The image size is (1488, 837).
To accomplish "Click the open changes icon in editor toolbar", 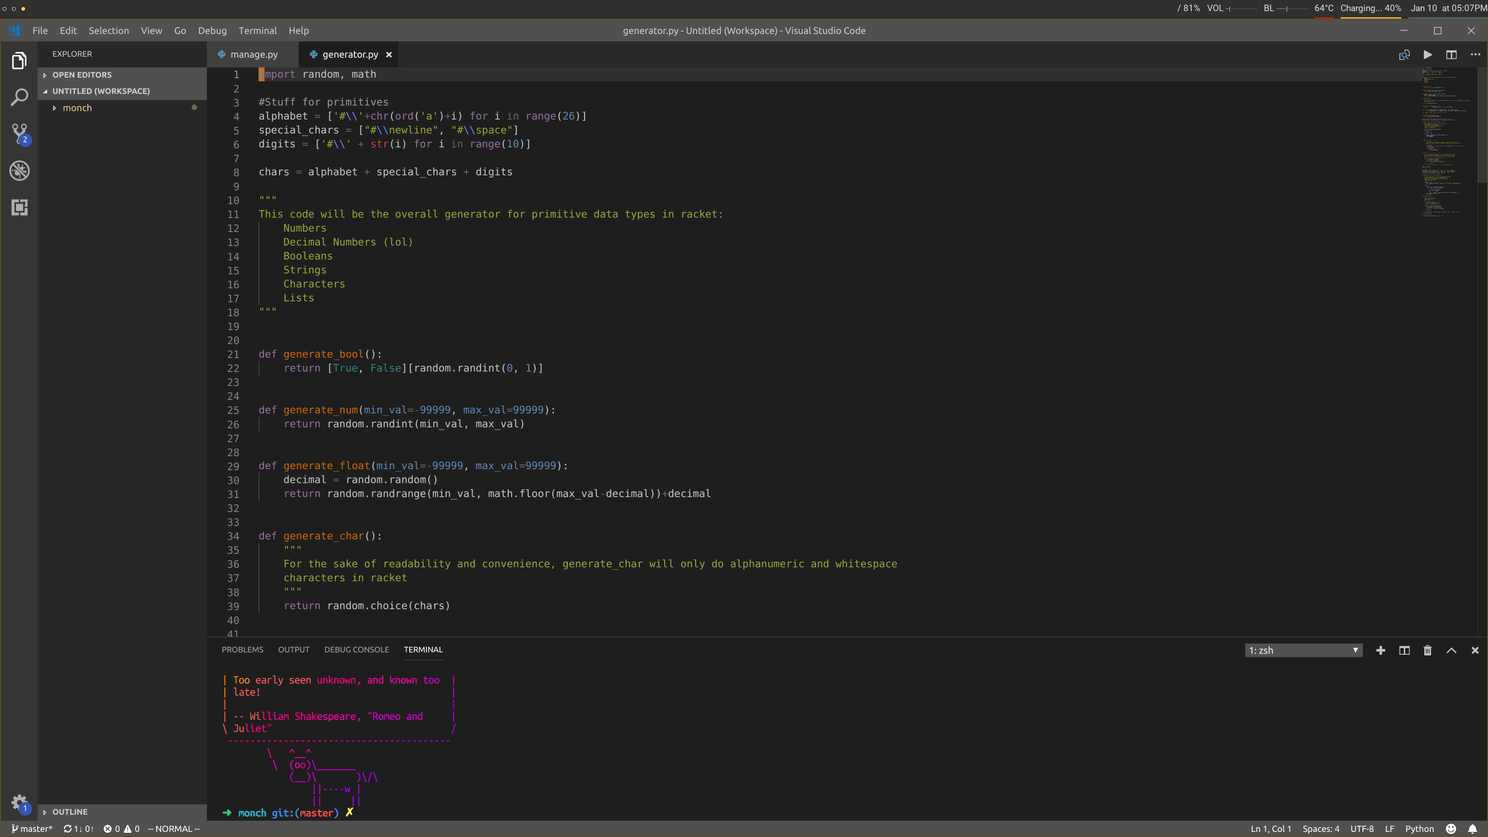I will (1404, 54).
